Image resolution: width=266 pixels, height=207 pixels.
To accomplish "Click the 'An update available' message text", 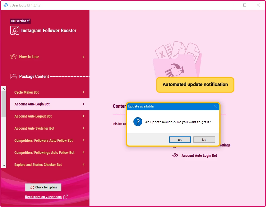I will point(178,122).
